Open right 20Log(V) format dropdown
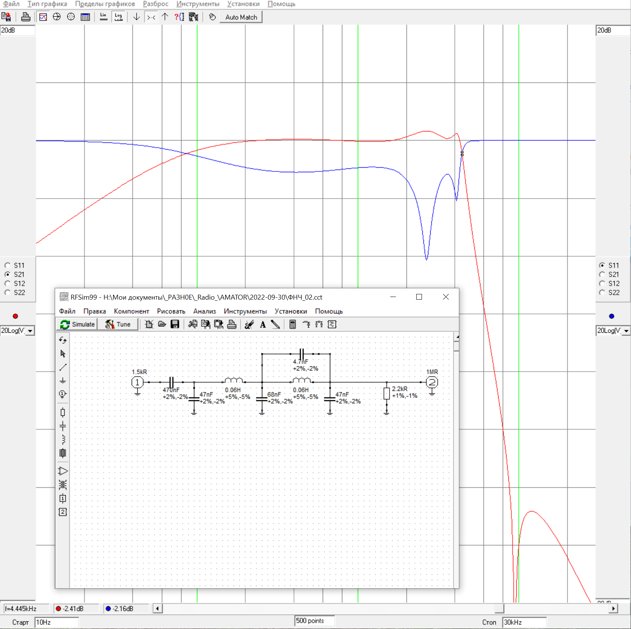Viewport: 631px width, 629px height. click(626, 331)
